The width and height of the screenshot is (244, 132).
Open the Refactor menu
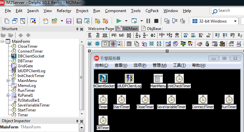(x=64, y=11)
